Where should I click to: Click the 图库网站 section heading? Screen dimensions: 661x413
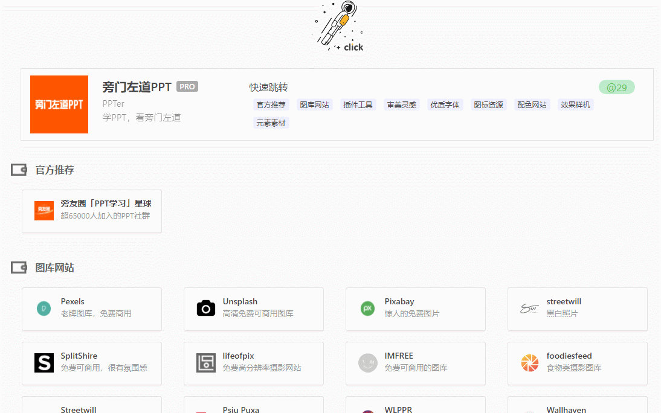pyautogui.click(x=55, y=267)
